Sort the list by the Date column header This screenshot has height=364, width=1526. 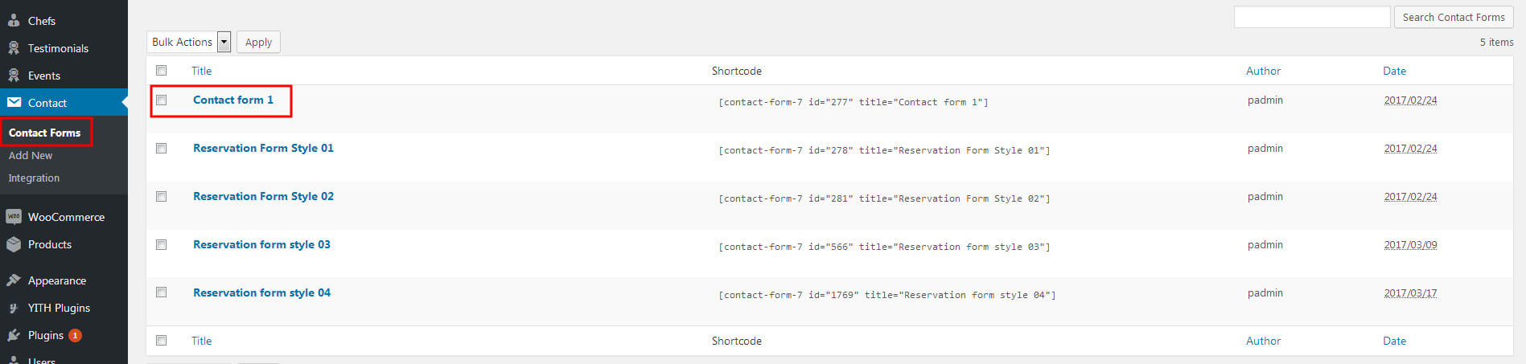pyautogui.click(x=1394, y=71)
